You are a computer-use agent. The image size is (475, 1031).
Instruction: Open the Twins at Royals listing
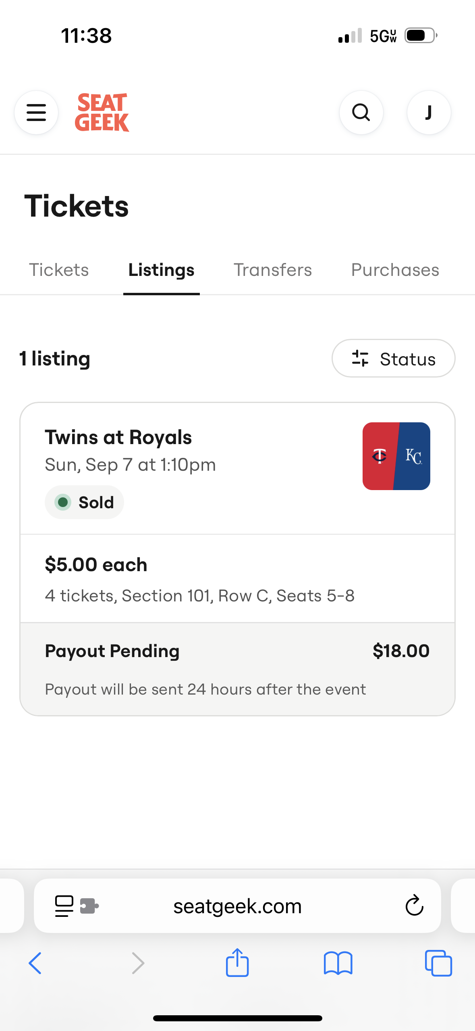tap(118, 438)
